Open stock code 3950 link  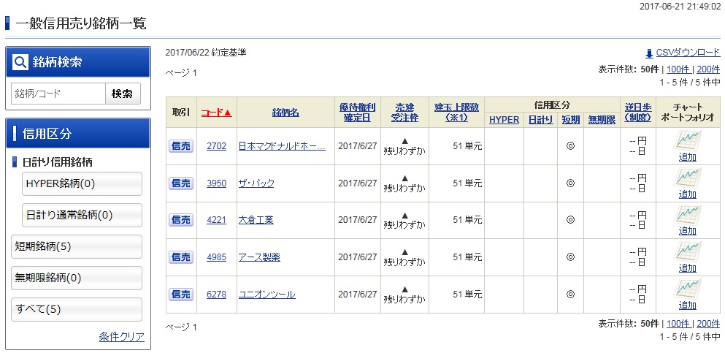point(216,183)
